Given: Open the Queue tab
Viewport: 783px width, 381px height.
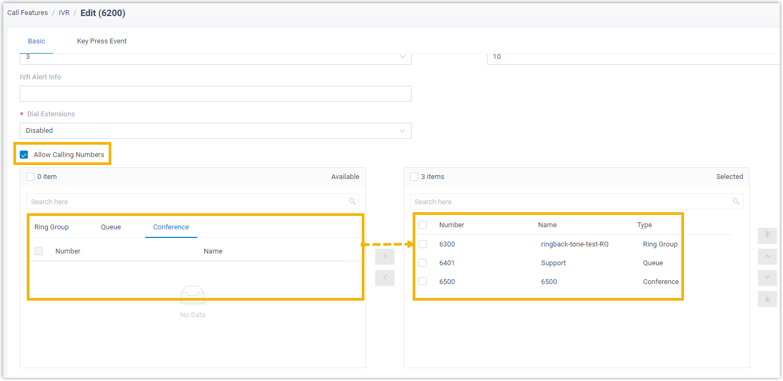Looking at the screenshot, I should (x=111, y=227).
